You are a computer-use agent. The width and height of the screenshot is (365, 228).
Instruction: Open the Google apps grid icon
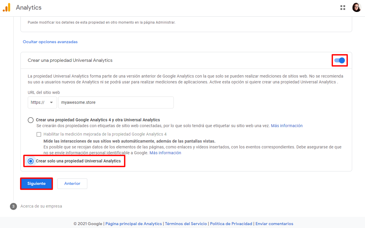(343, 8)
